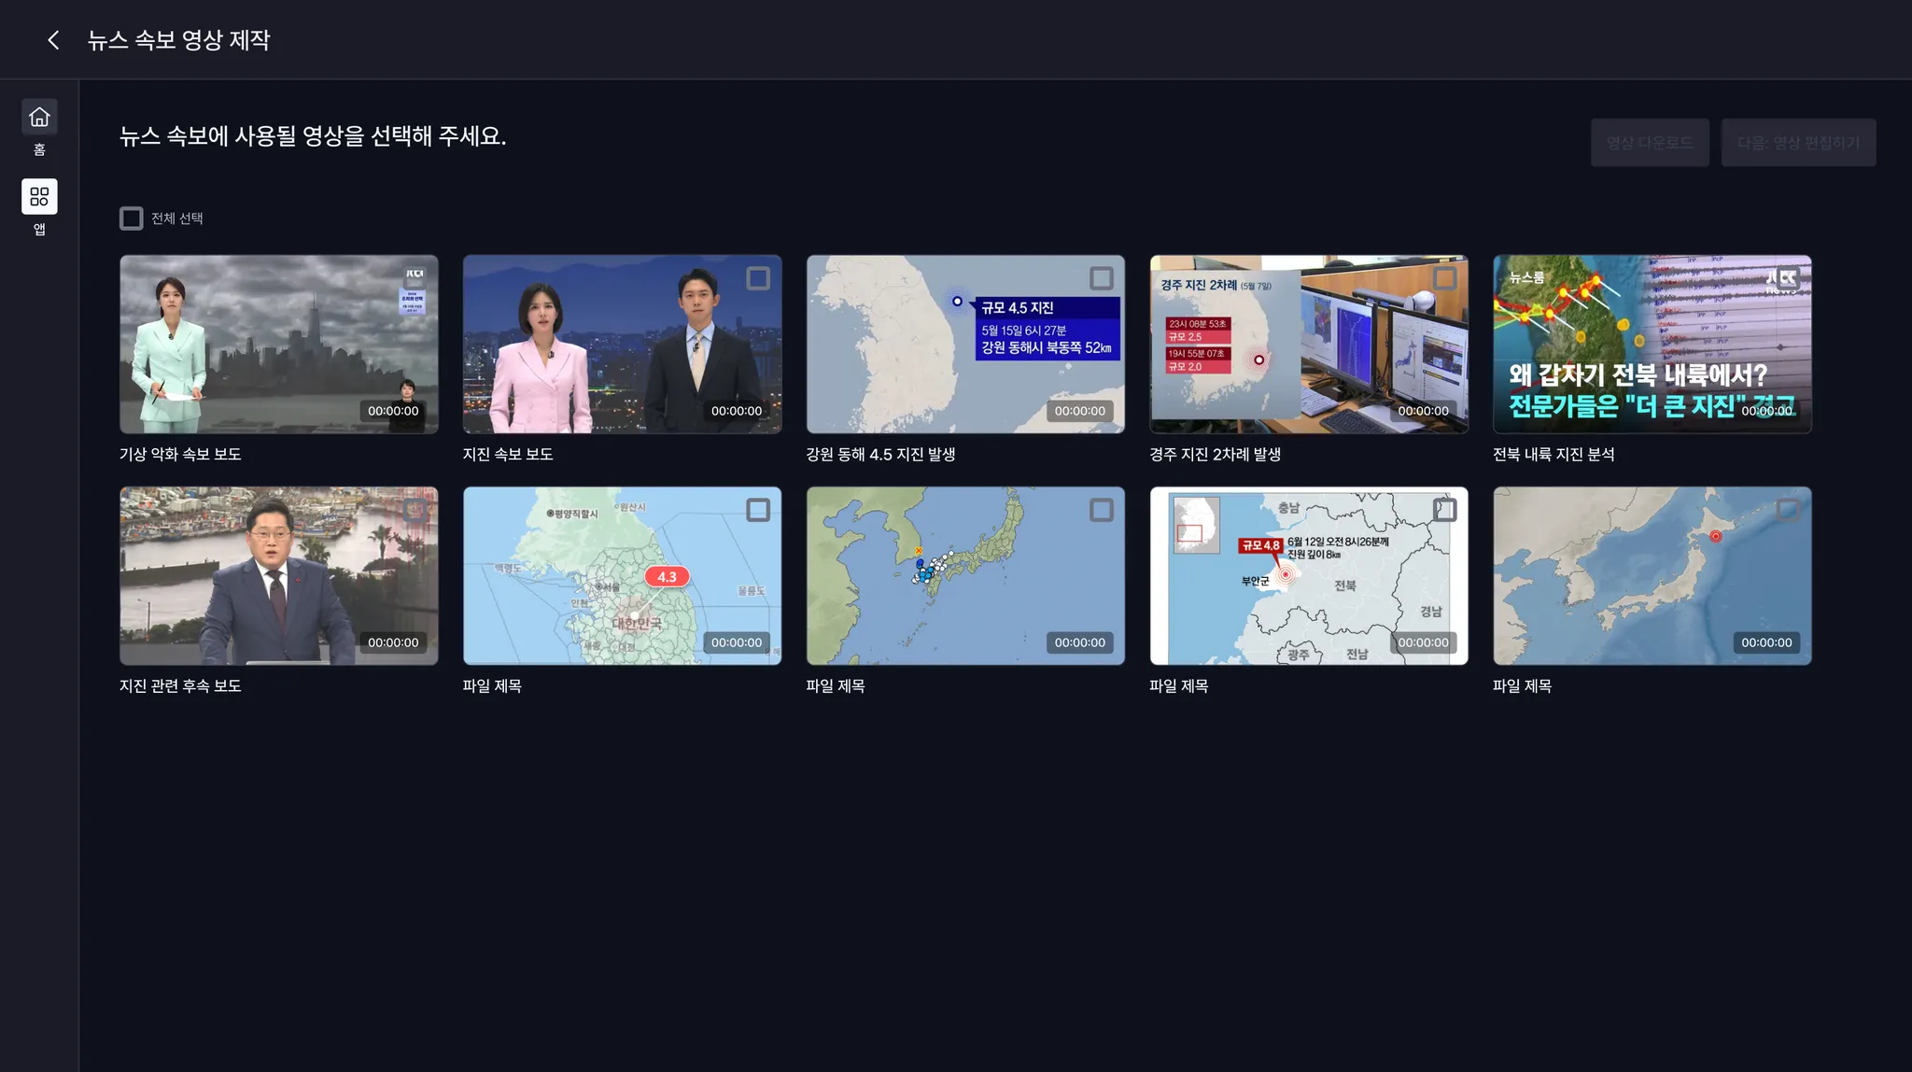Check the 4.3 magnitude map video checkbox
1912x1072 pixels.
758,510
